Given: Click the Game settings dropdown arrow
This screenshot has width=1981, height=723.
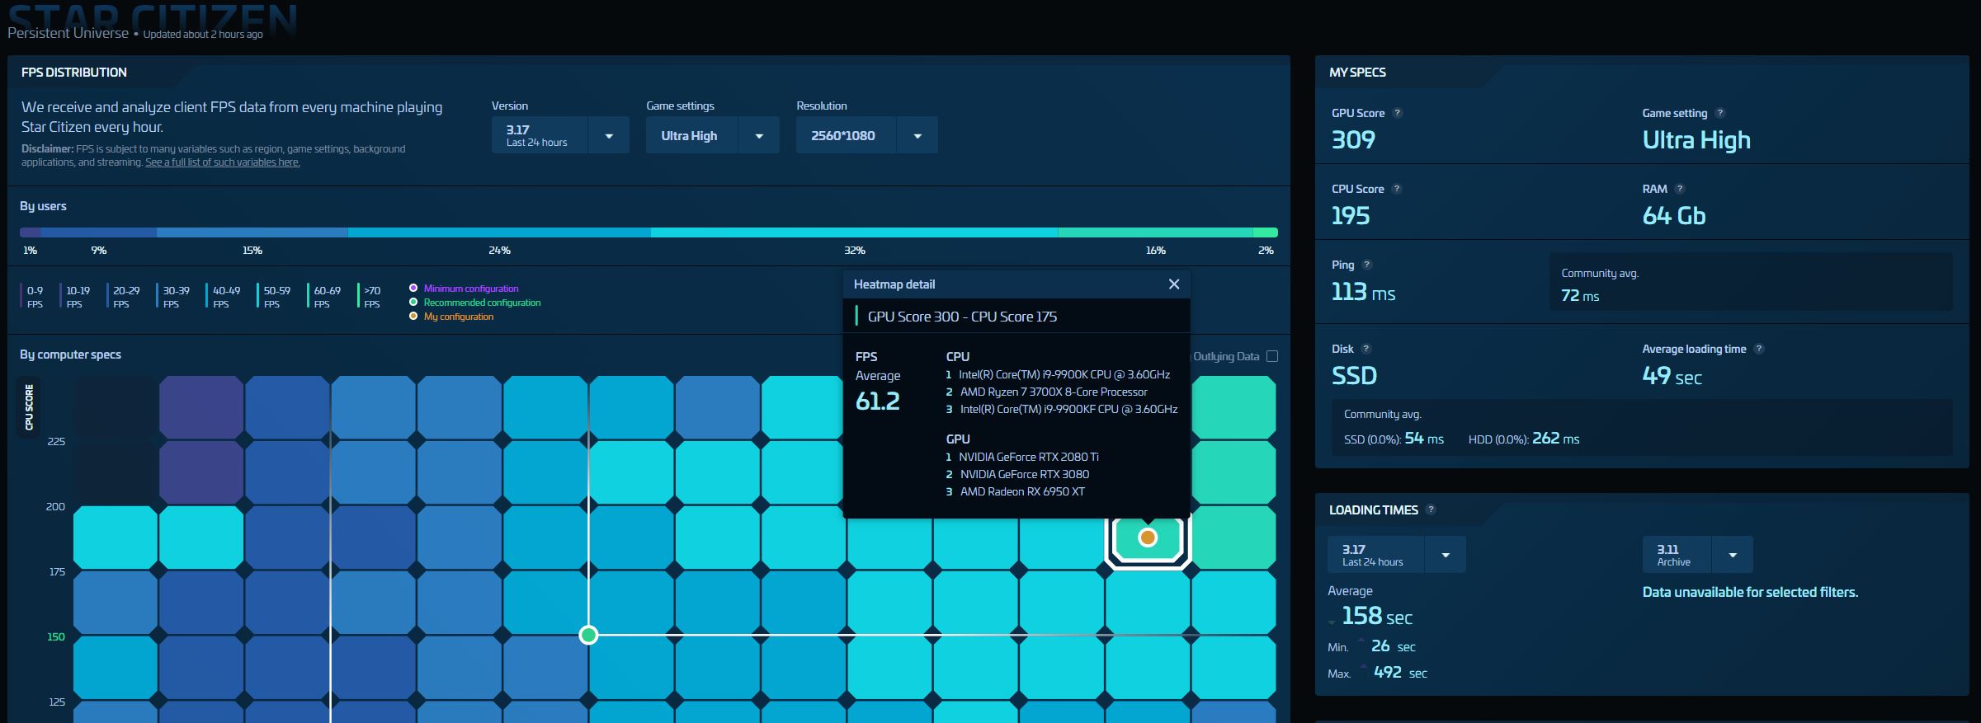Looking at the screenshot, I should point(759,136).
